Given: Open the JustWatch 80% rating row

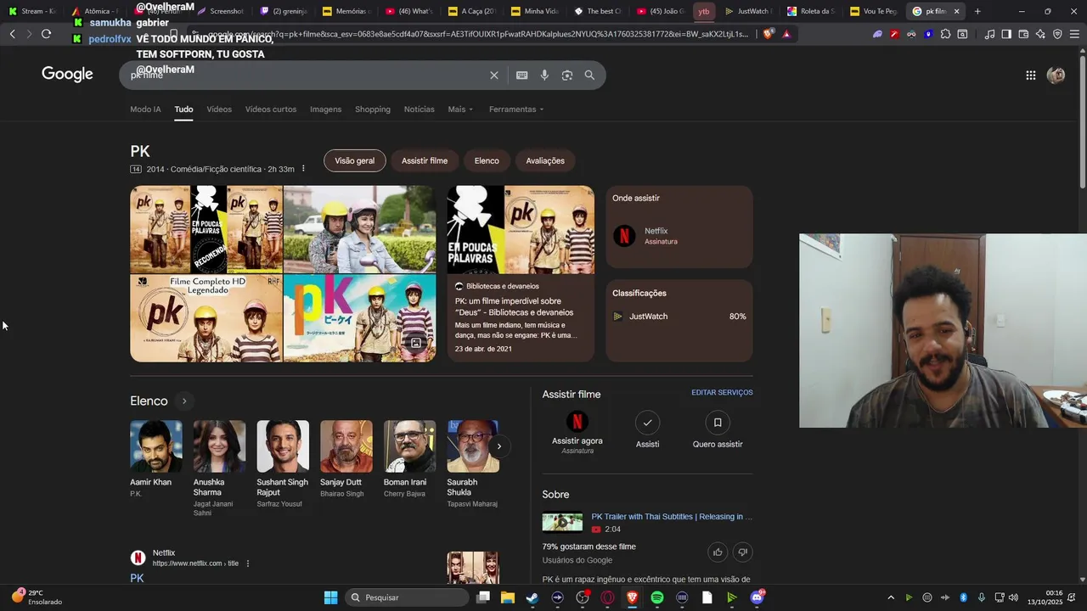Looking at the screenshot, I should (679, 317).
